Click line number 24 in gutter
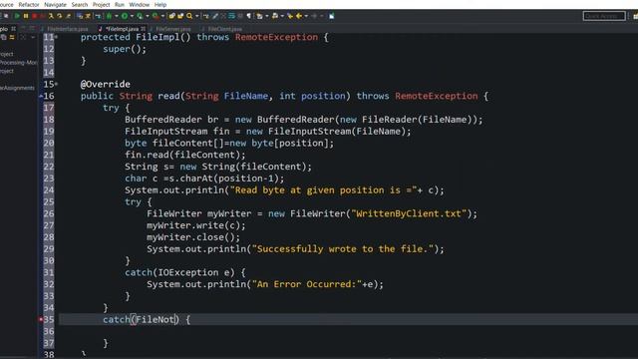This screenshot has height=359, width=638. (x=49, y=190)
